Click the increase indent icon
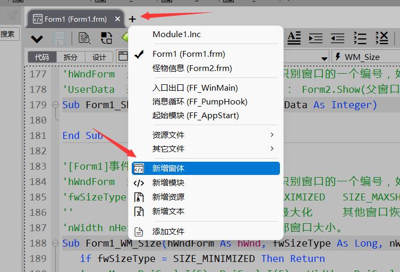 pos(316,38)
